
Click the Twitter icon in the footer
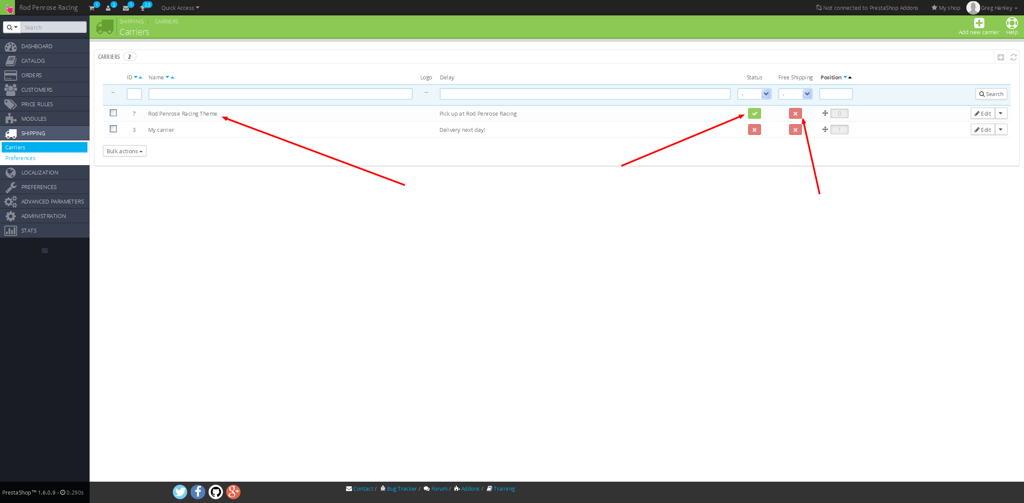pos(180,492)
